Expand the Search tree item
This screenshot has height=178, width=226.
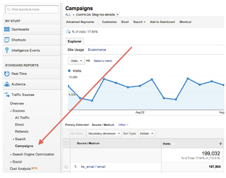[x=14, y=139]
